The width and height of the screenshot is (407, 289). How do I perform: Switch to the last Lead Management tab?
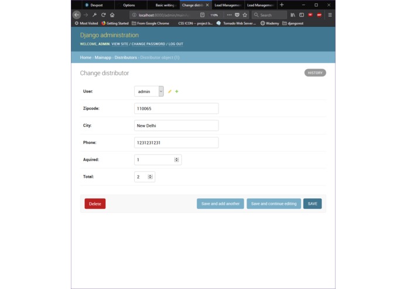pos(261,5)
